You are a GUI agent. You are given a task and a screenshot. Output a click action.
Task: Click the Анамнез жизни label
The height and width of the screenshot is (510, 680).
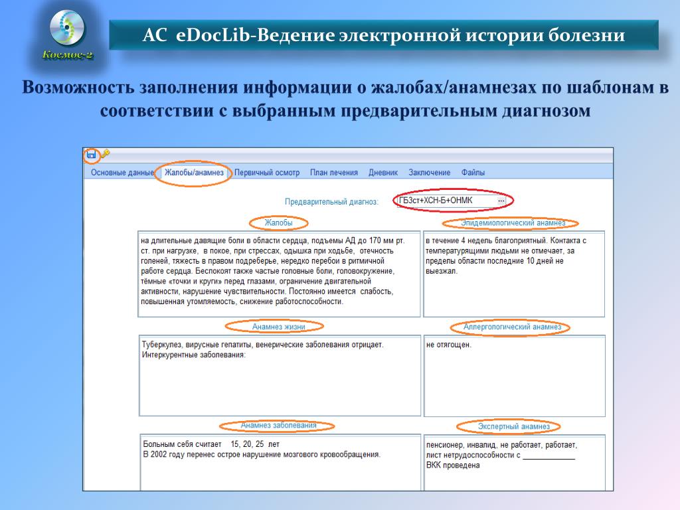pos(278,327)
